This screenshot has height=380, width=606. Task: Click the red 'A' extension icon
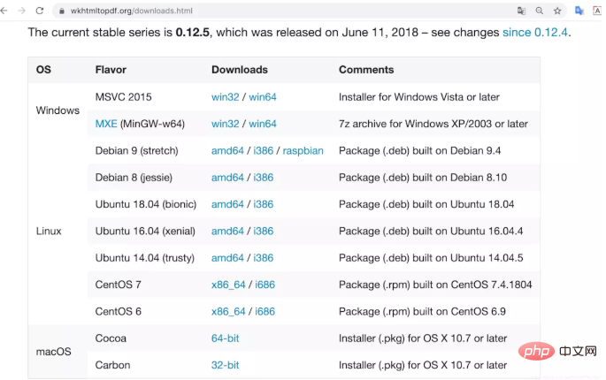pyautogui.click(x=597, y=11)
